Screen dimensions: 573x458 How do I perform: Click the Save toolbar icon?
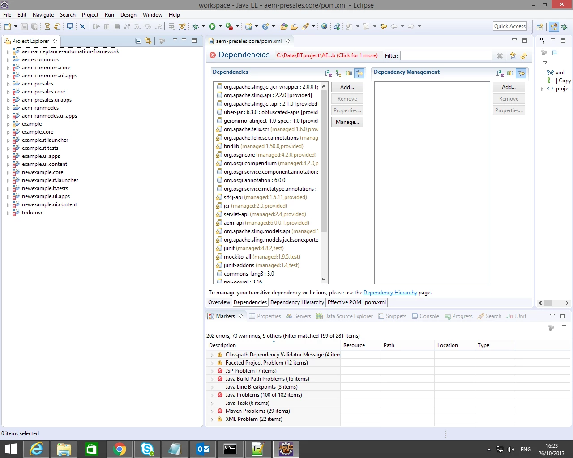[24, 26]
